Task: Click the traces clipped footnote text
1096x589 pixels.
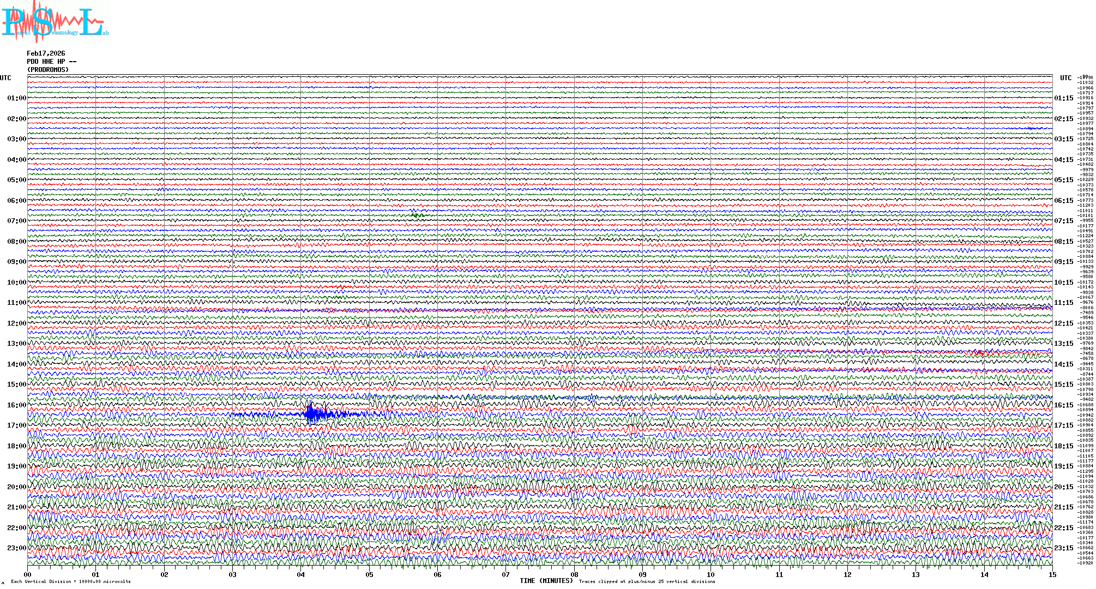Action: [647, 581]
